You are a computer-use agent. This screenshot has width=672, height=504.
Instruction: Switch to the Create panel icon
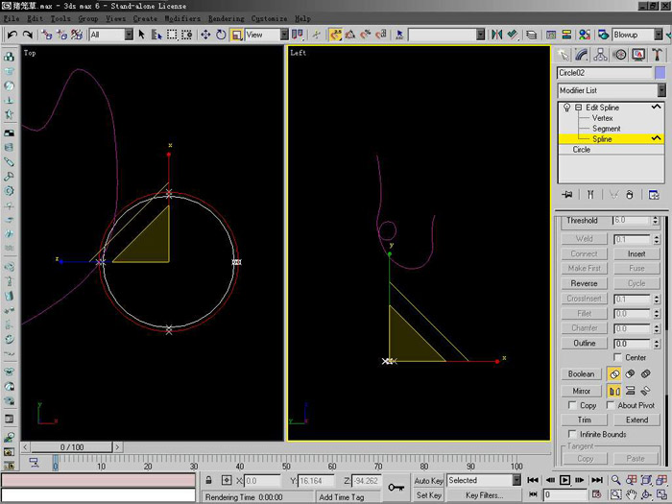click(563, 55)
